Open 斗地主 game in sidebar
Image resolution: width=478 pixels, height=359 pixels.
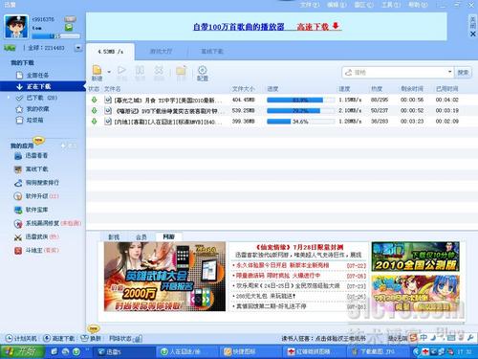coord(36,250)
